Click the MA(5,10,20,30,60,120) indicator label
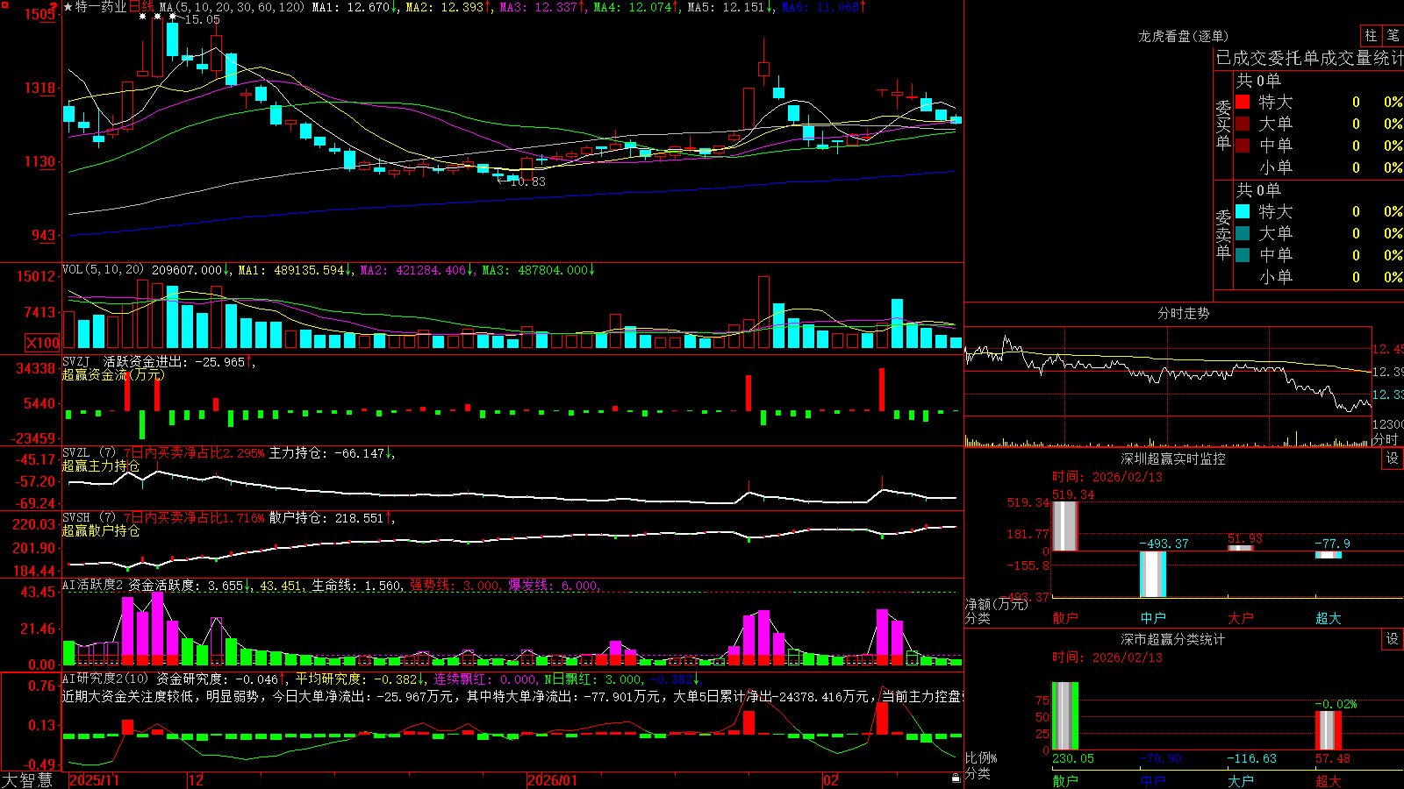Viewport: 1404px width, 789px height. pyautogui.click(x=232, y=7)
